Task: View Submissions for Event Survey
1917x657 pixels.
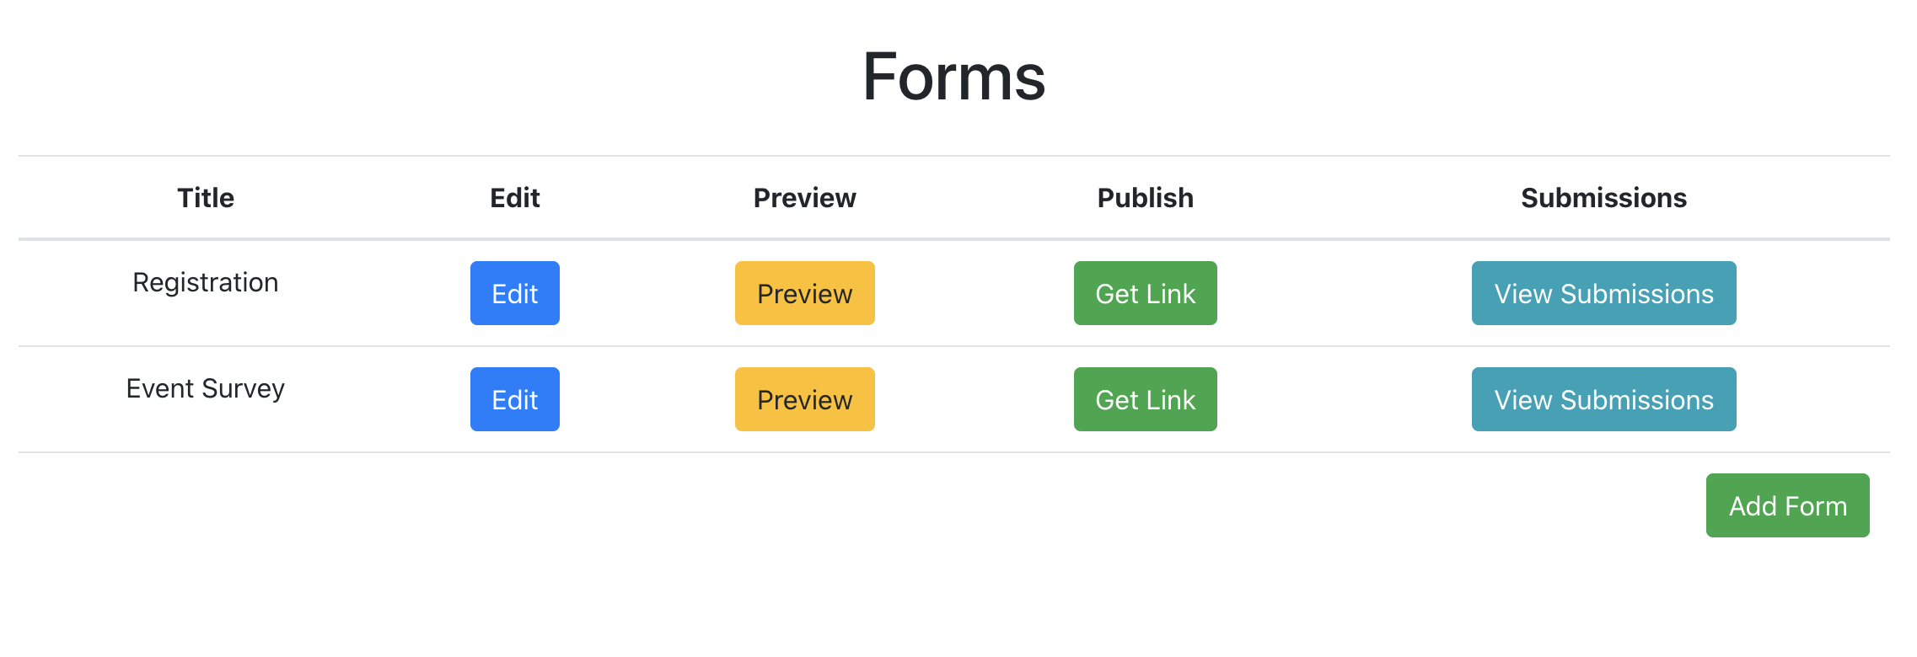Action: [1603, 399]
